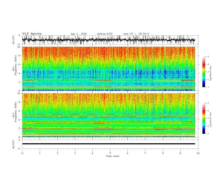Click the time axis tick label "3"
This screenshot has width=223, height=172.
pyautogui.click(x=75, y=153)
